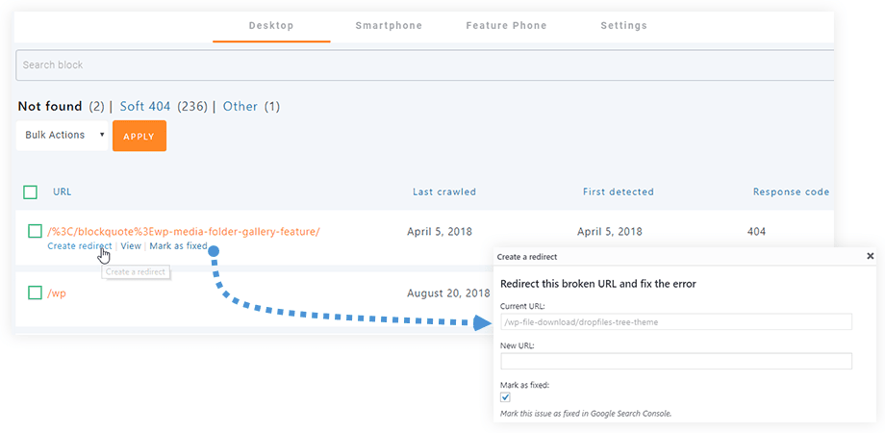Image resolution: width=885 pixels, height=433 pixels.
Task: Click the View link under the URL
Action: coord(131,246)
